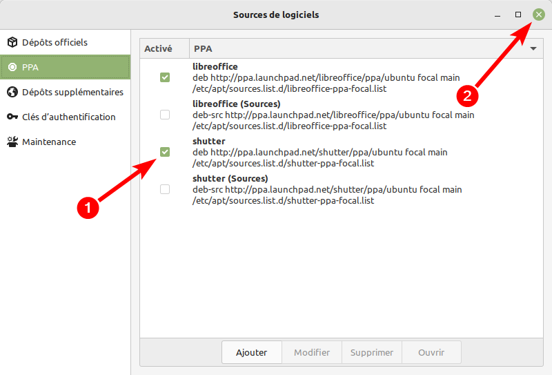The width and height of the screenshot is (552, 375).
Task: Minimize the Sources de logiciels window
Action: [x=497, y=15]
